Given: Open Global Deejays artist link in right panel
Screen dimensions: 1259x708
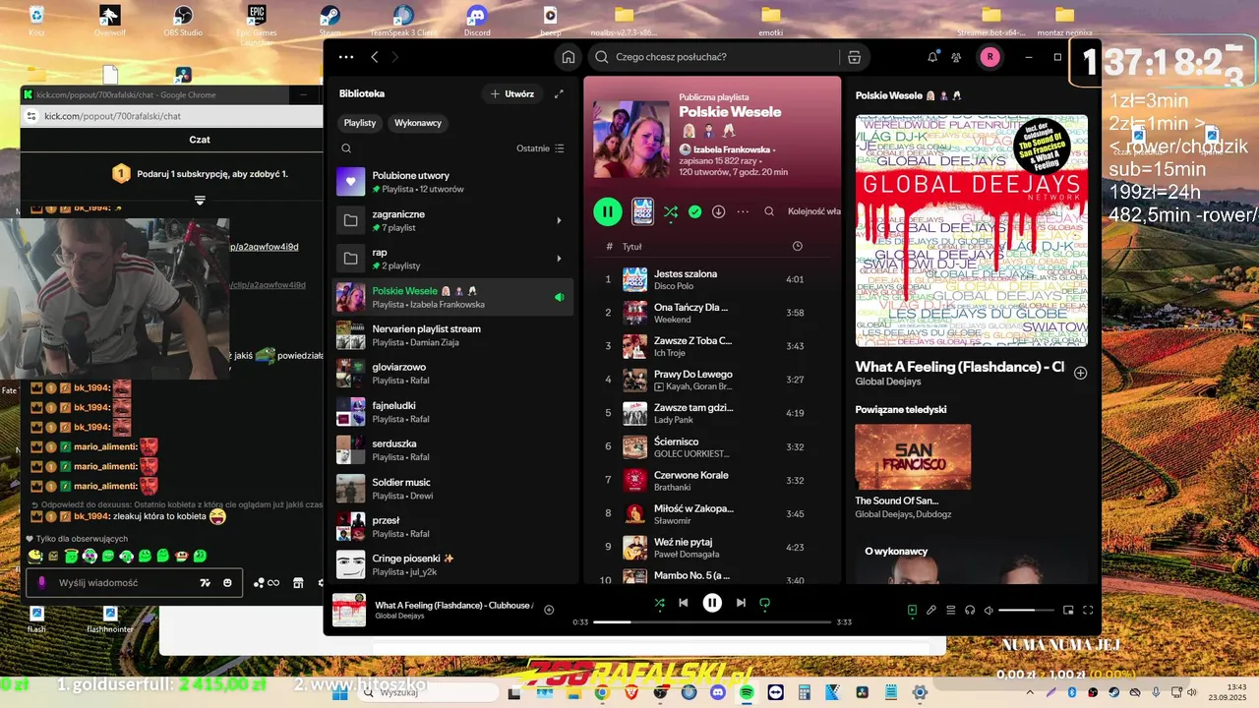Looking at the screenshot, I should [x=888, y=382].
